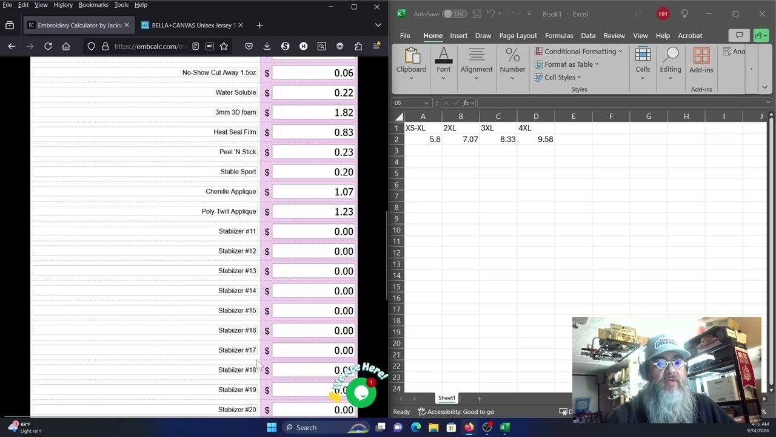
Task: Open the Name Box dropdown
Action: coord(427,103)
